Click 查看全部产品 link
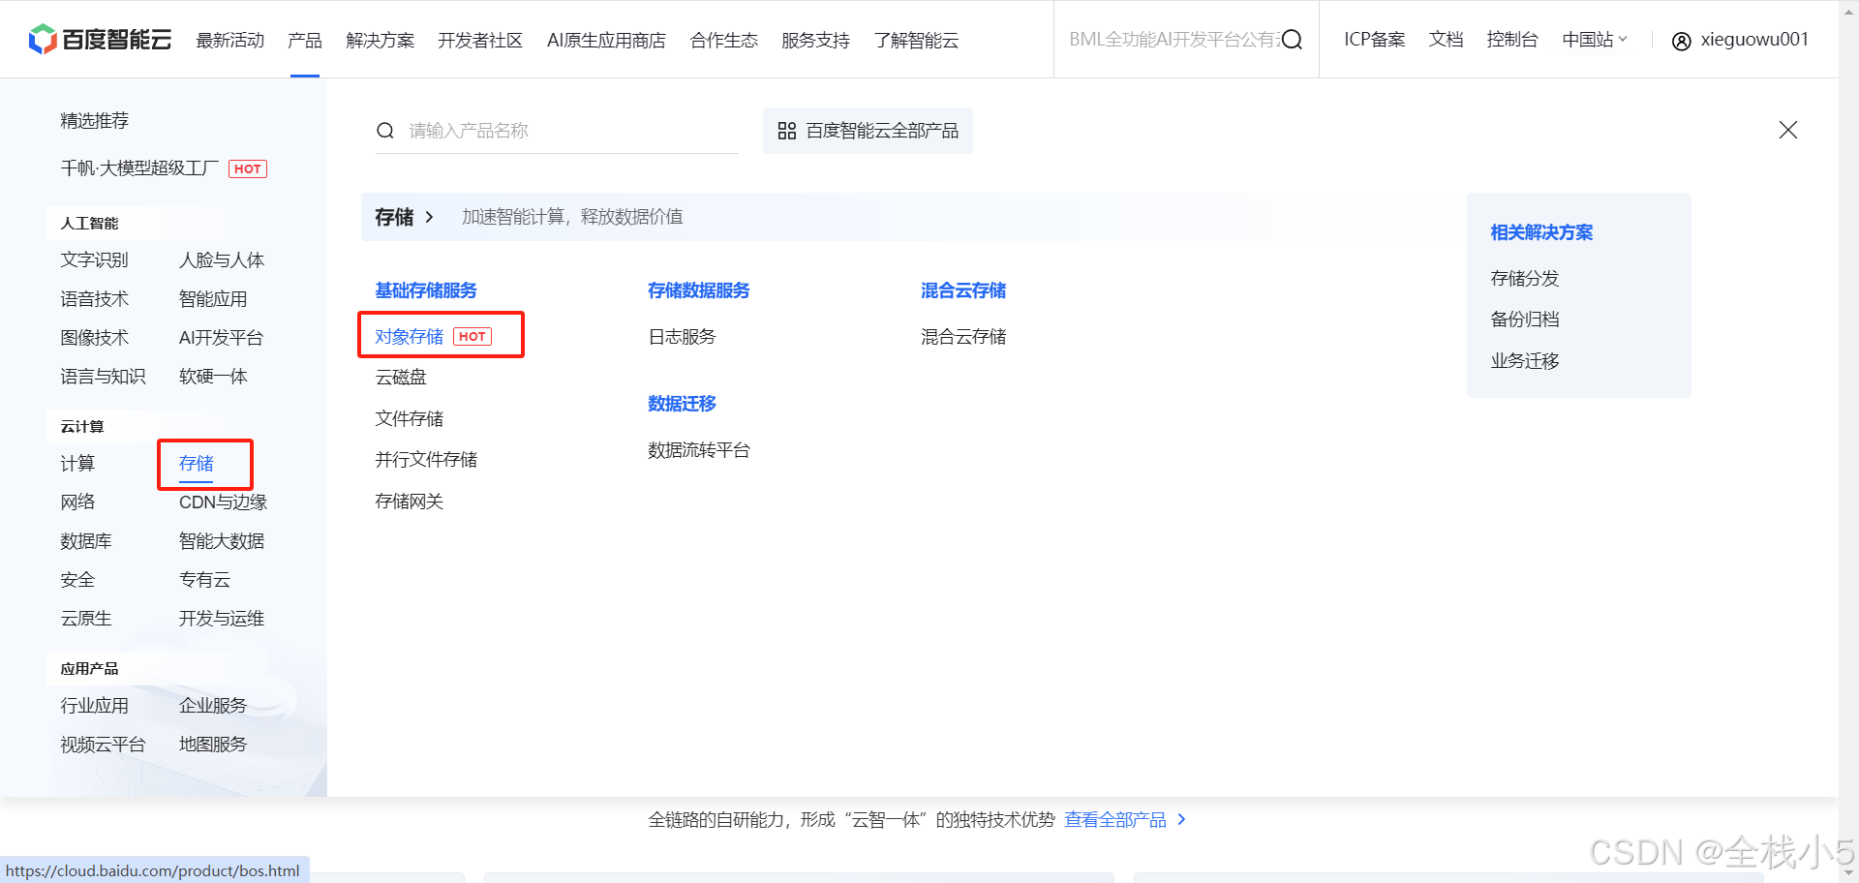This screenshot has height=883, width=1859. coord(1115,820)
